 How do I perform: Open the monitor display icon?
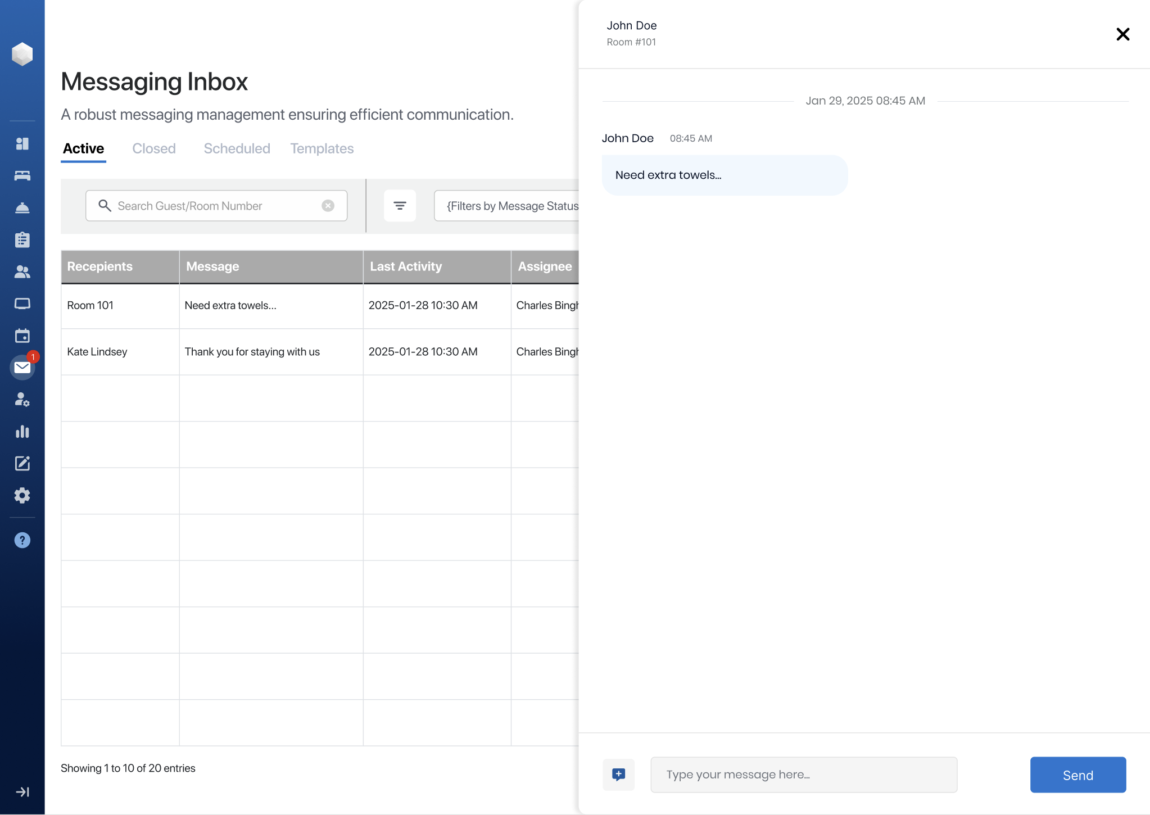(22, 304)
